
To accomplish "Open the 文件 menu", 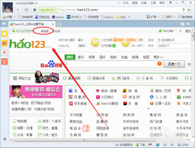I will pyautogui.click(x=126, y=3).
